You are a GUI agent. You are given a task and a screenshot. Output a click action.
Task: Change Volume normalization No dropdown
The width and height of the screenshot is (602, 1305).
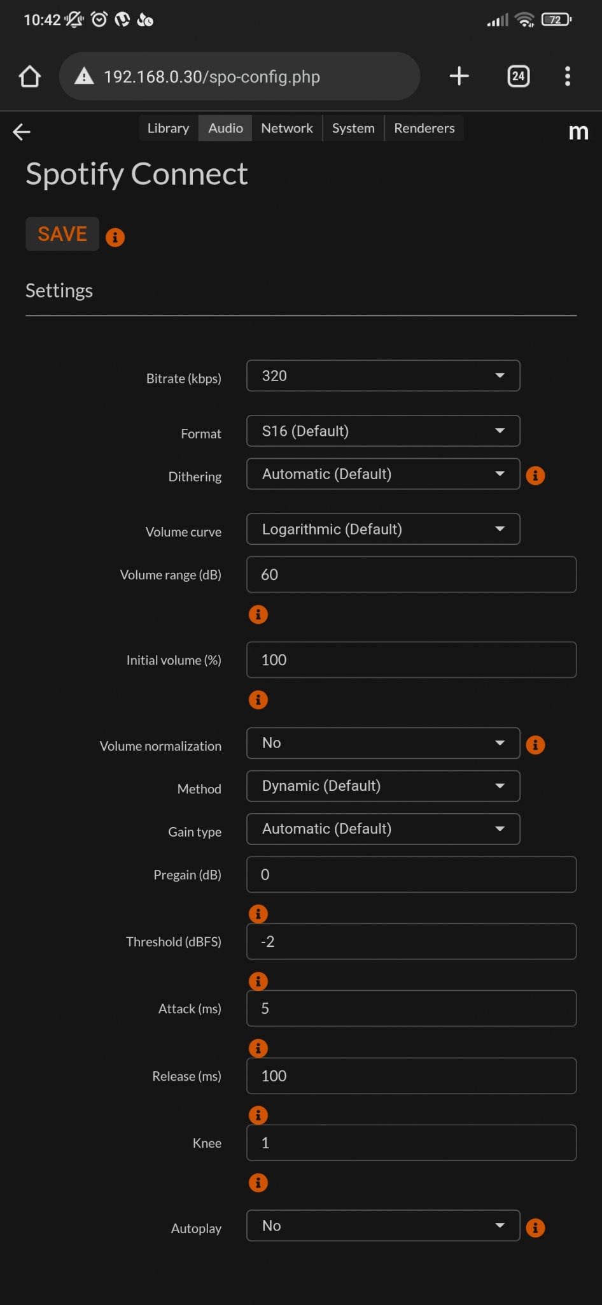383,743
